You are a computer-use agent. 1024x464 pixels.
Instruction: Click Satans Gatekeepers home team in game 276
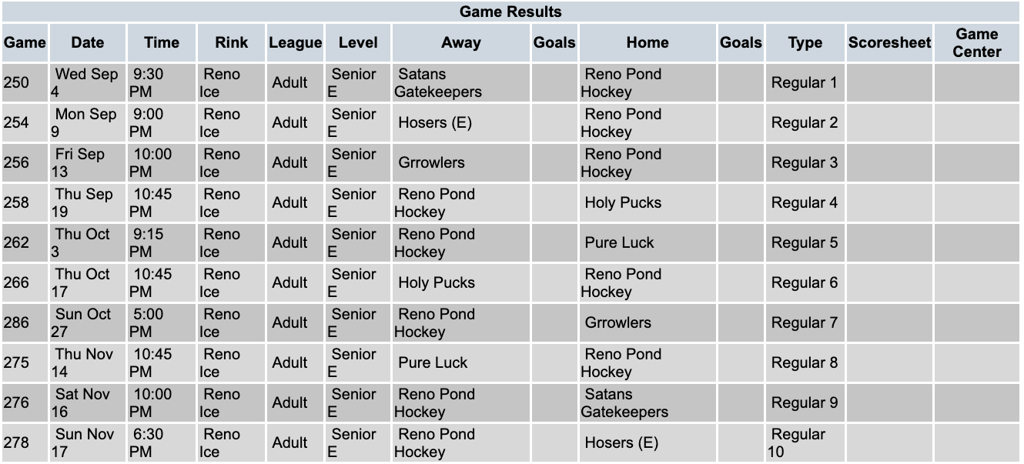click(624, 403)
